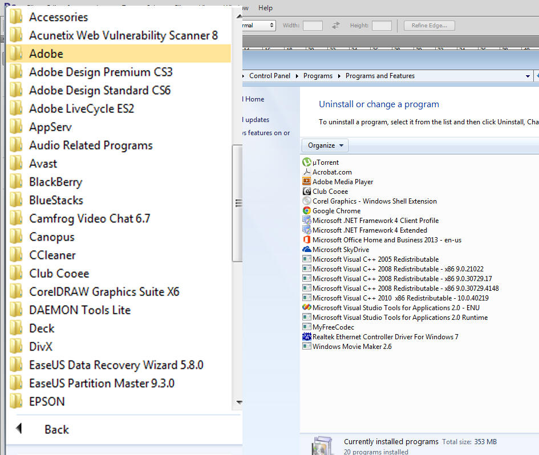Screen dimensions: 539x455
Task: Open the Help menu
Action: point(265,8)
